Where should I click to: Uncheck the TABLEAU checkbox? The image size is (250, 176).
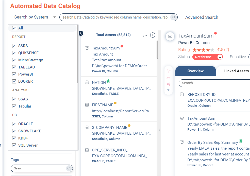(x=14, y=67)
